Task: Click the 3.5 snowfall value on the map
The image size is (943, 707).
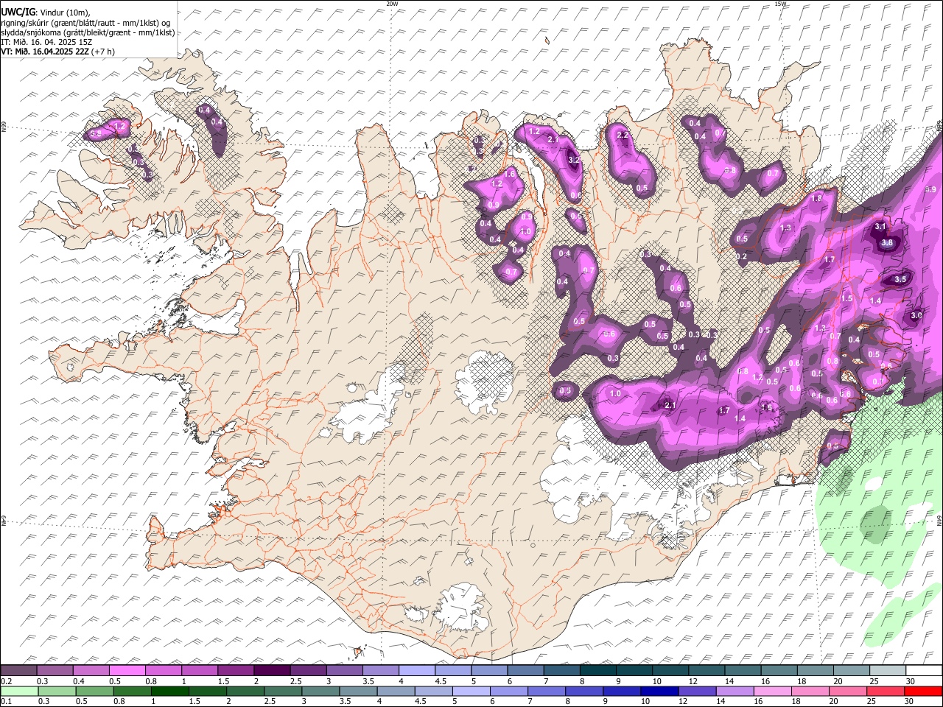Action: tap(900, 279)
